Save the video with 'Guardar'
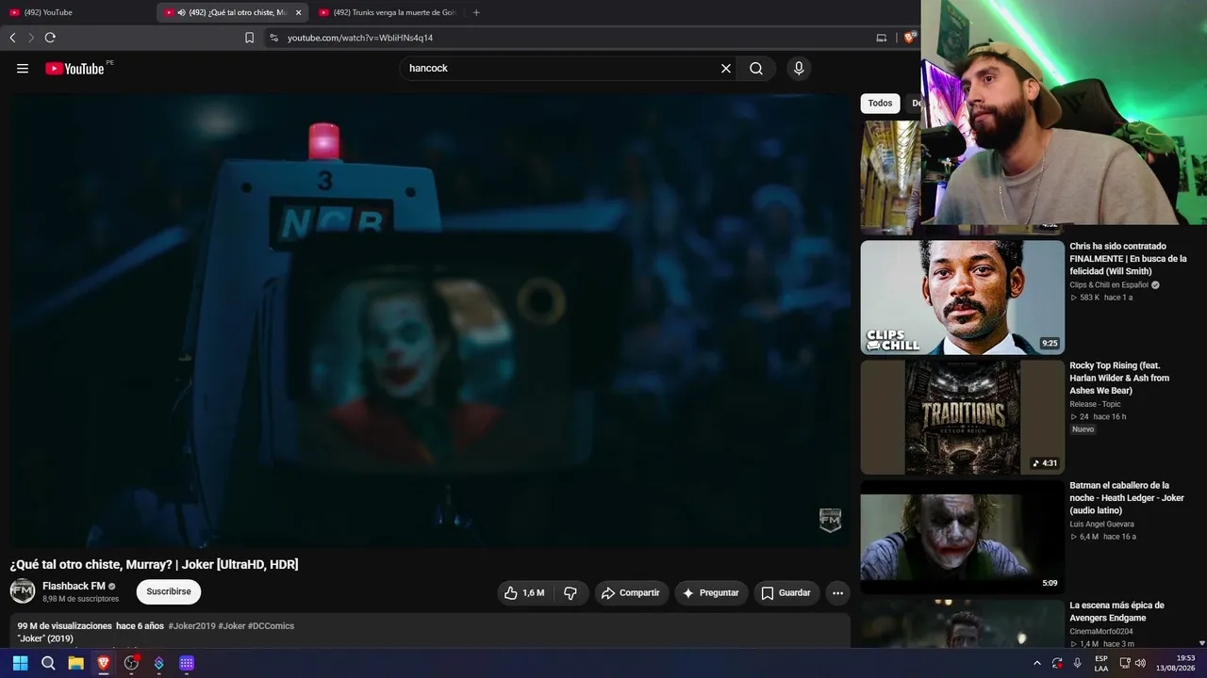Image resolution: width=1207 pixels, height=678 pixels. pyautogui.click(x=786, y=593)
